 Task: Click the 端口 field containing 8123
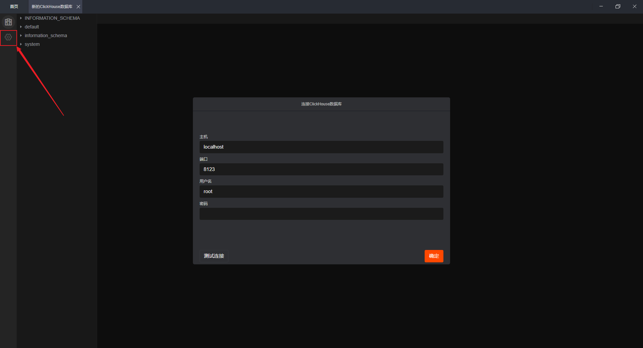pyautogui.click(x=321, y=169)
